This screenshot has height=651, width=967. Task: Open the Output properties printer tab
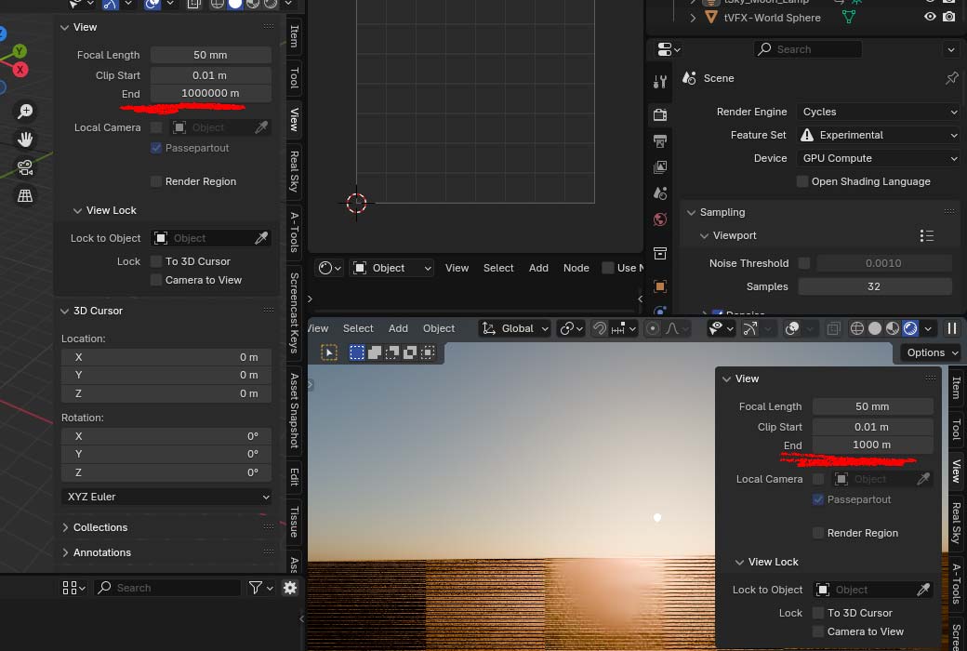(x=660, y=141)
